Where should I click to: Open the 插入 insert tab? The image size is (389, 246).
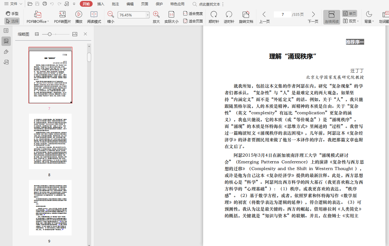click(101, 4)
